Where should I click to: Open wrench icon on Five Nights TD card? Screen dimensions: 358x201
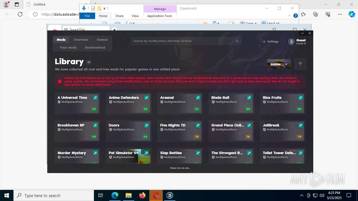198,125
